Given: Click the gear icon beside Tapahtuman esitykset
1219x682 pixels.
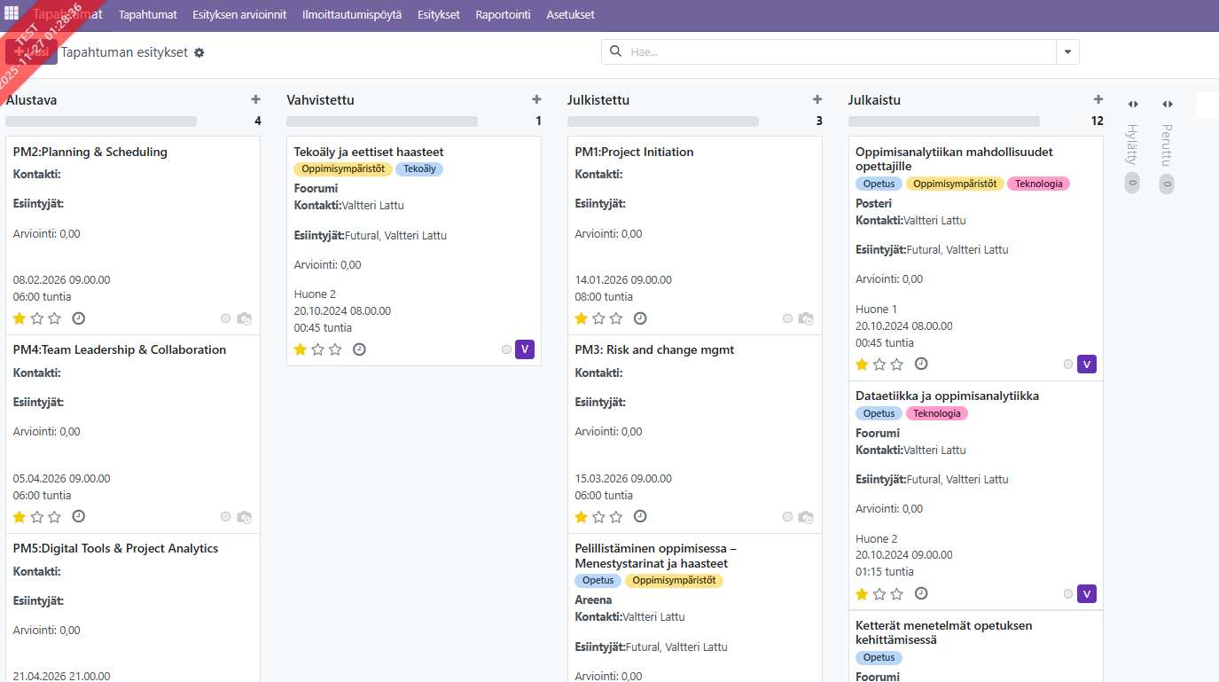Looking at the screenshot, I should pyautogui.click(x=199, y=53).
